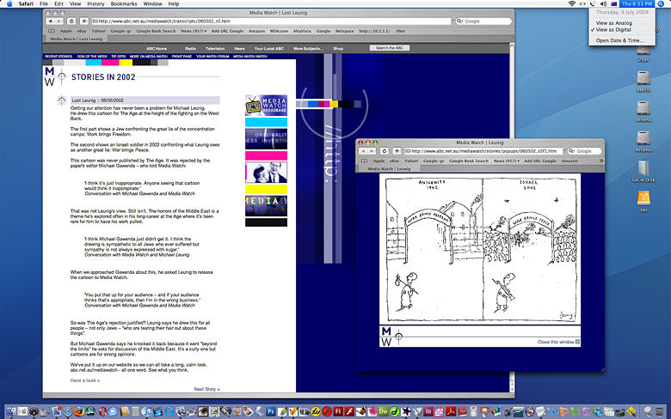This screenshot has width=671, height=419.
Task: Add bookmark in Lost Leunig window
Action: tap(84, 21)
